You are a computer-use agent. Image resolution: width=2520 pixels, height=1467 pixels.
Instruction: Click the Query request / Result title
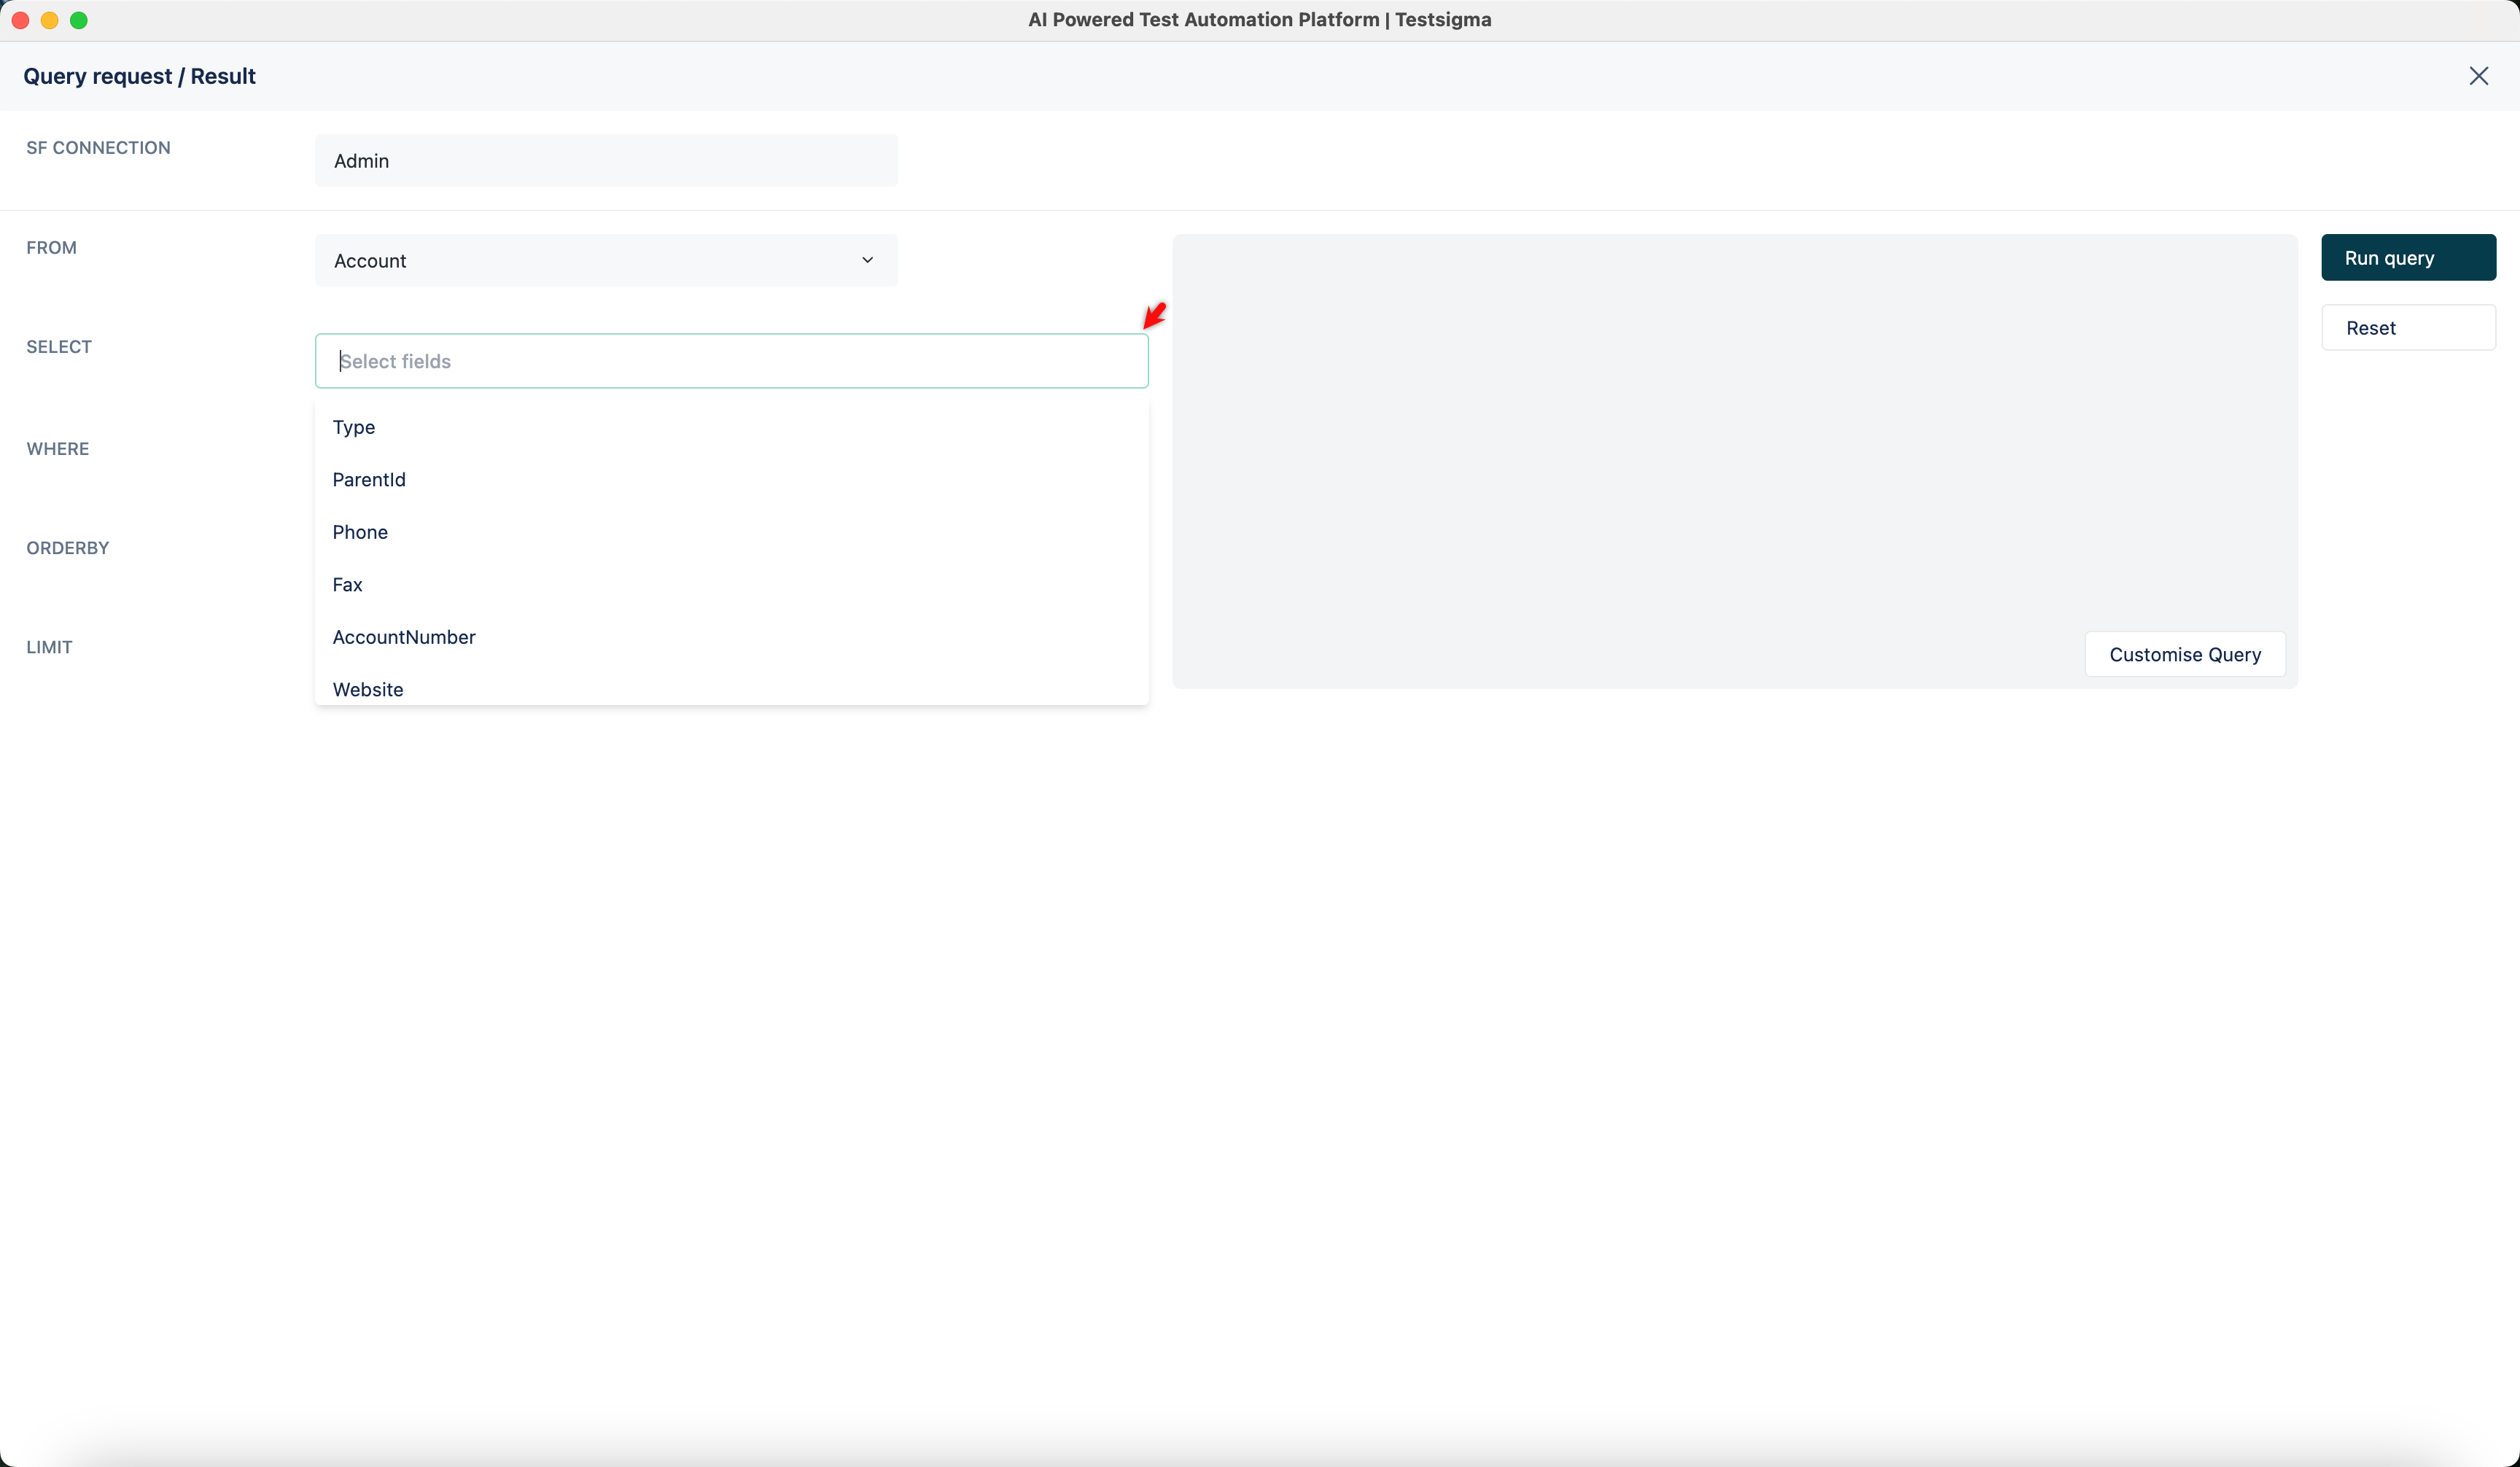click(x=140, y=76)
